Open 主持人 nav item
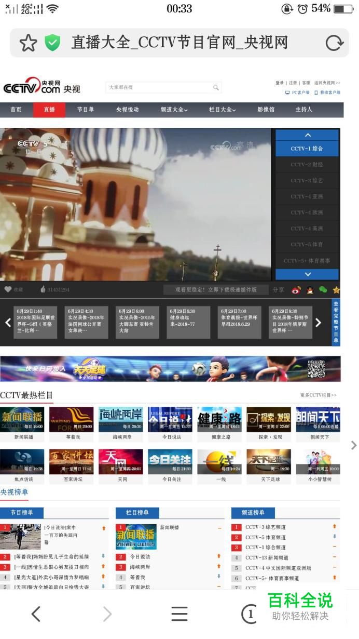This screenshot has width=359, height=639. [304, 110]
